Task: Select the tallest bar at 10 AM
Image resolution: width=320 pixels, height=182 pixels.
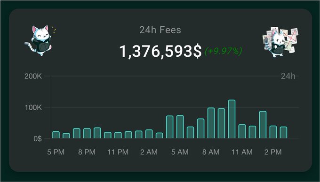Action: pos(232,119)
